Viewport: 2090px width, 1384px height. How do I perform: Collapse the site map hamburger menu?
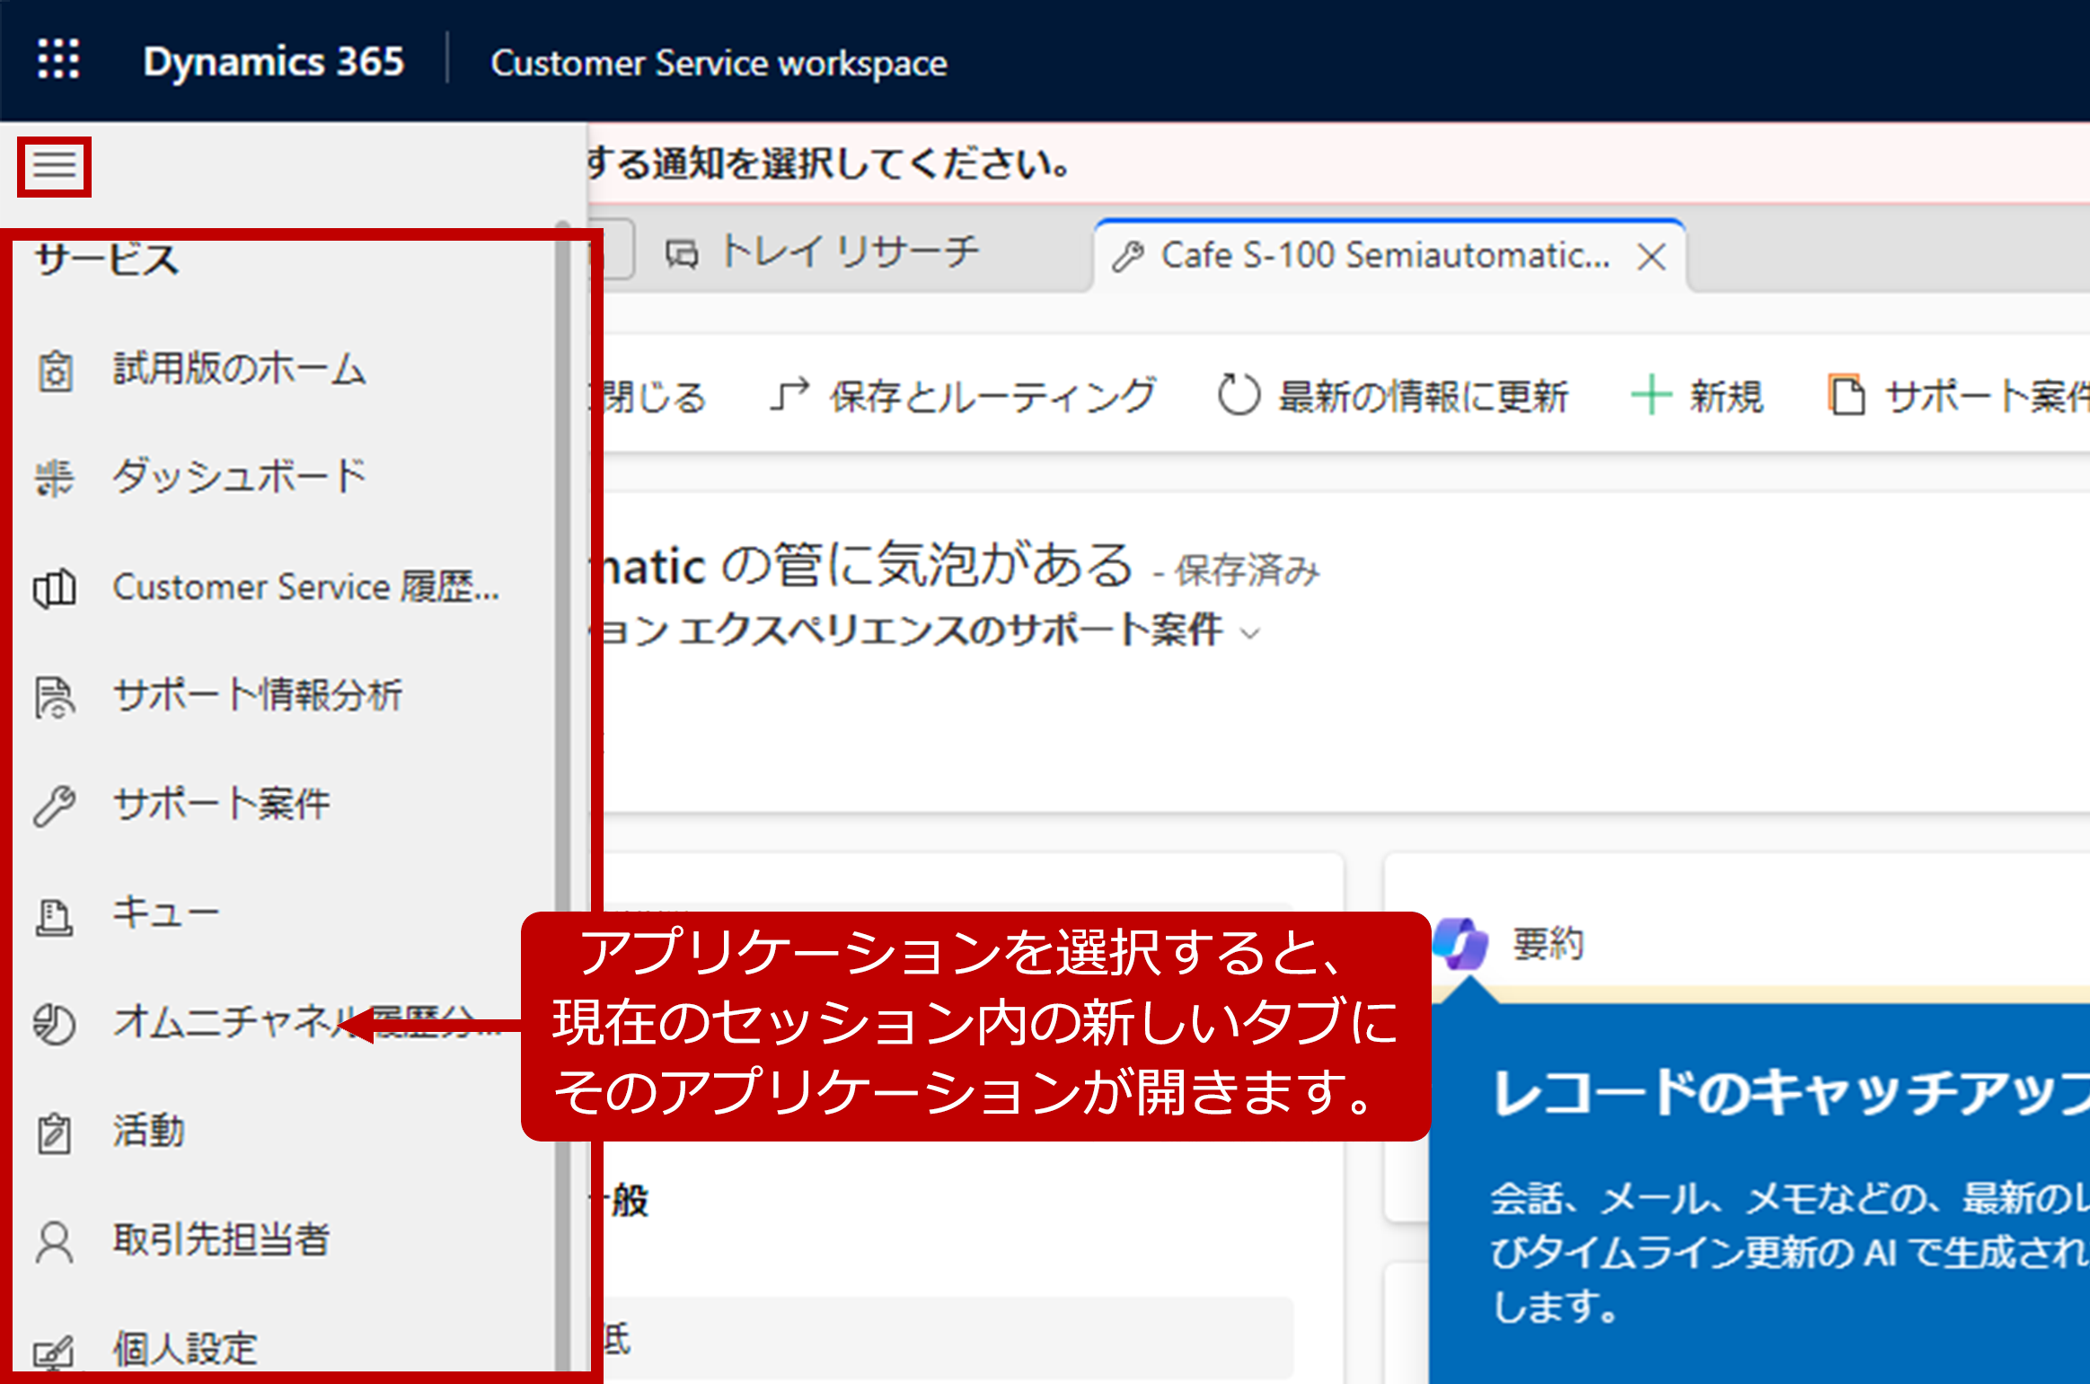point(54,166)
